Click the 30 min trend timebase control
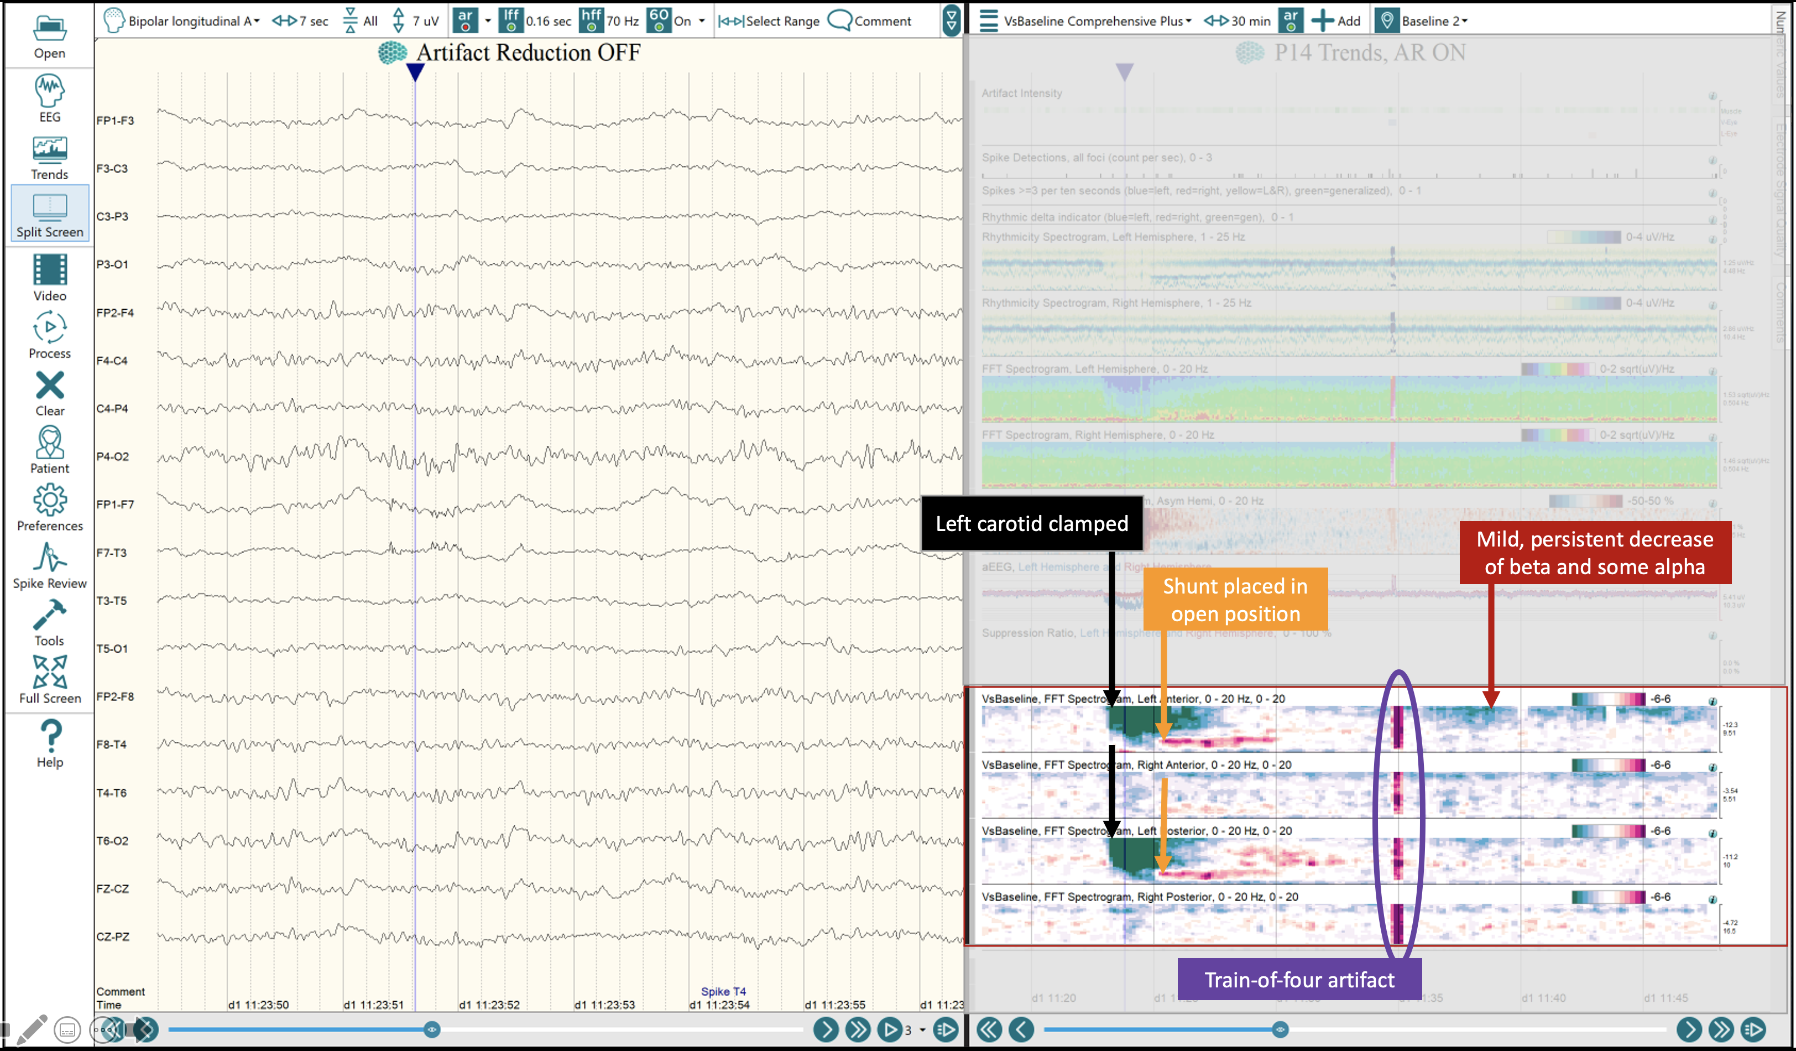1796x1051 pixels. 1238,20
